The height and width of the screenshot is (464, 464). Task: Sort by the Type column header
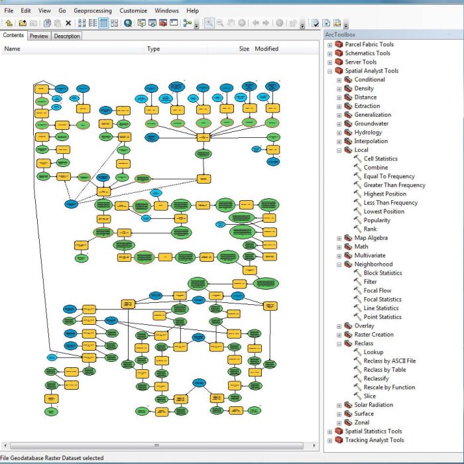pyautogui.click(x=176, y=49)
